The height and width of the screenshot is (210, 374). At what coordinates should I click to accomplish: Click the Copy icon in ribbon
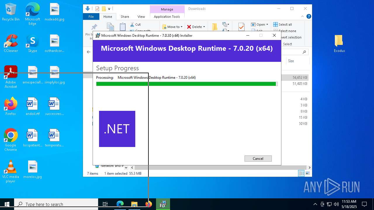coord(110,27)
